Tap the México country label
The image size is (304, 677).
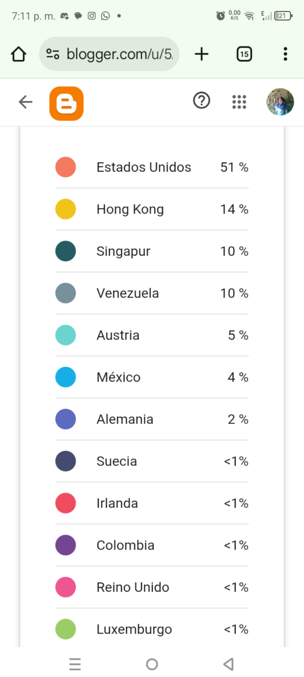(119, 377)
